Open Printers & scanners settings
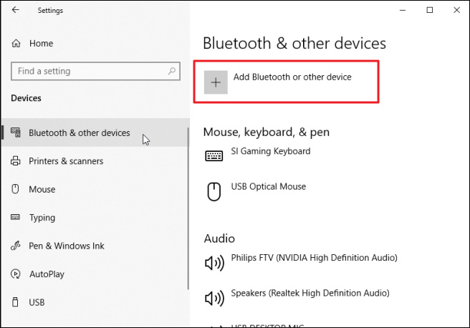The image size is (470, 328). (95, 161)
